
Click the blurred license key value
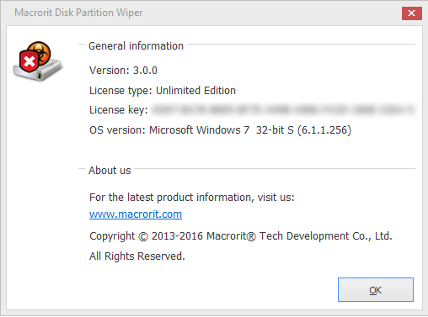[x=283, y=109]
